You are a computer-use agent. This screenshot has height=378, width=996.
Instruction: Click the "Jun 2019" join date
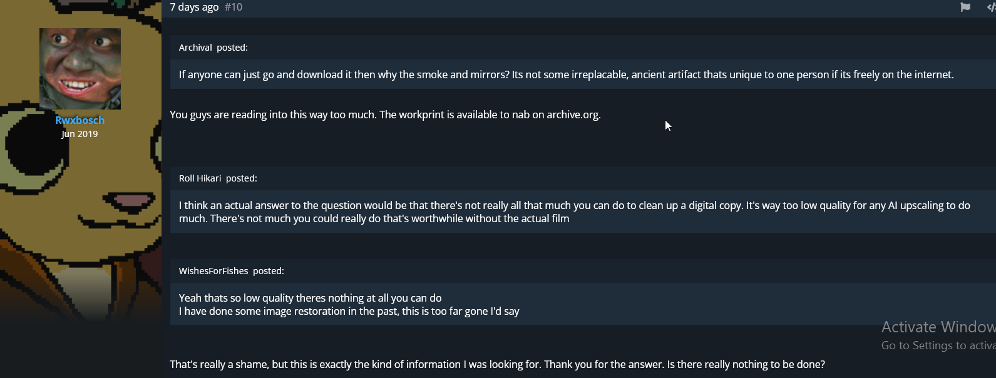click(80, 134)
